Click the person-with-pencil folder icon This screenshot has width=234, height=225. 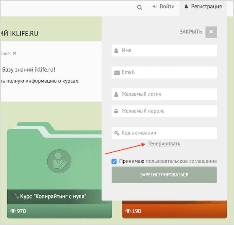59,161
